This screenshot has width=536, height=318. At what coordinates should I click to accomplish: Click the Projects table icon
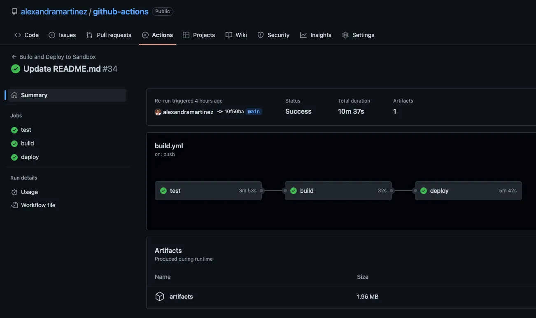coord(186,35)
